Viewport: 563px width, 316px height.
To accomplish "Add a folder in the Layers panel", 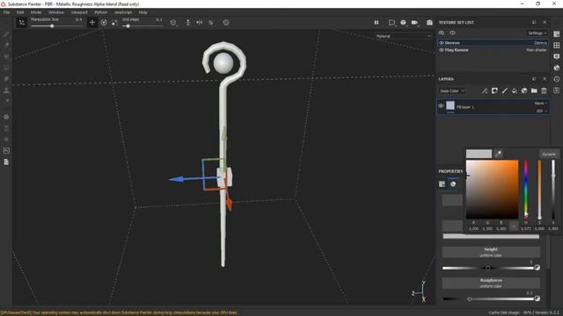I will click(x=534, y=91).
